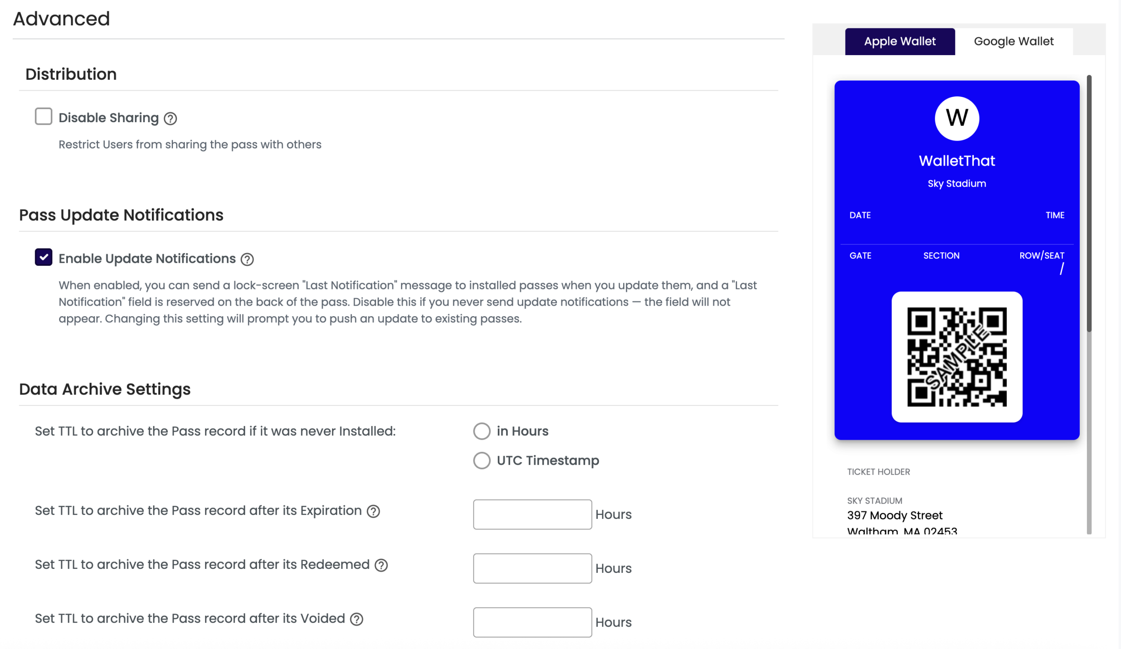Open the Enable Update Notifications help icon
Screen dimensions: 1121x649
tap(247, 259)
